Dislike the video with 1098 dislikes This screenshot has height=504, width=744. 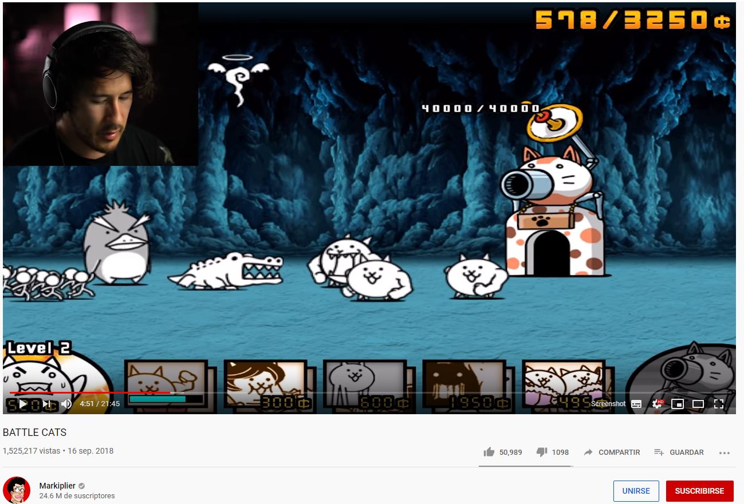pyautogui.click(x=552, y=452)
